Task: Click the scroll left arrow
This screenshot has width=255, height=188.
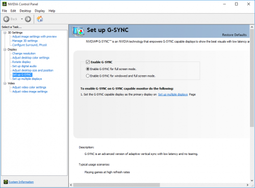Action: coord(71,185)
